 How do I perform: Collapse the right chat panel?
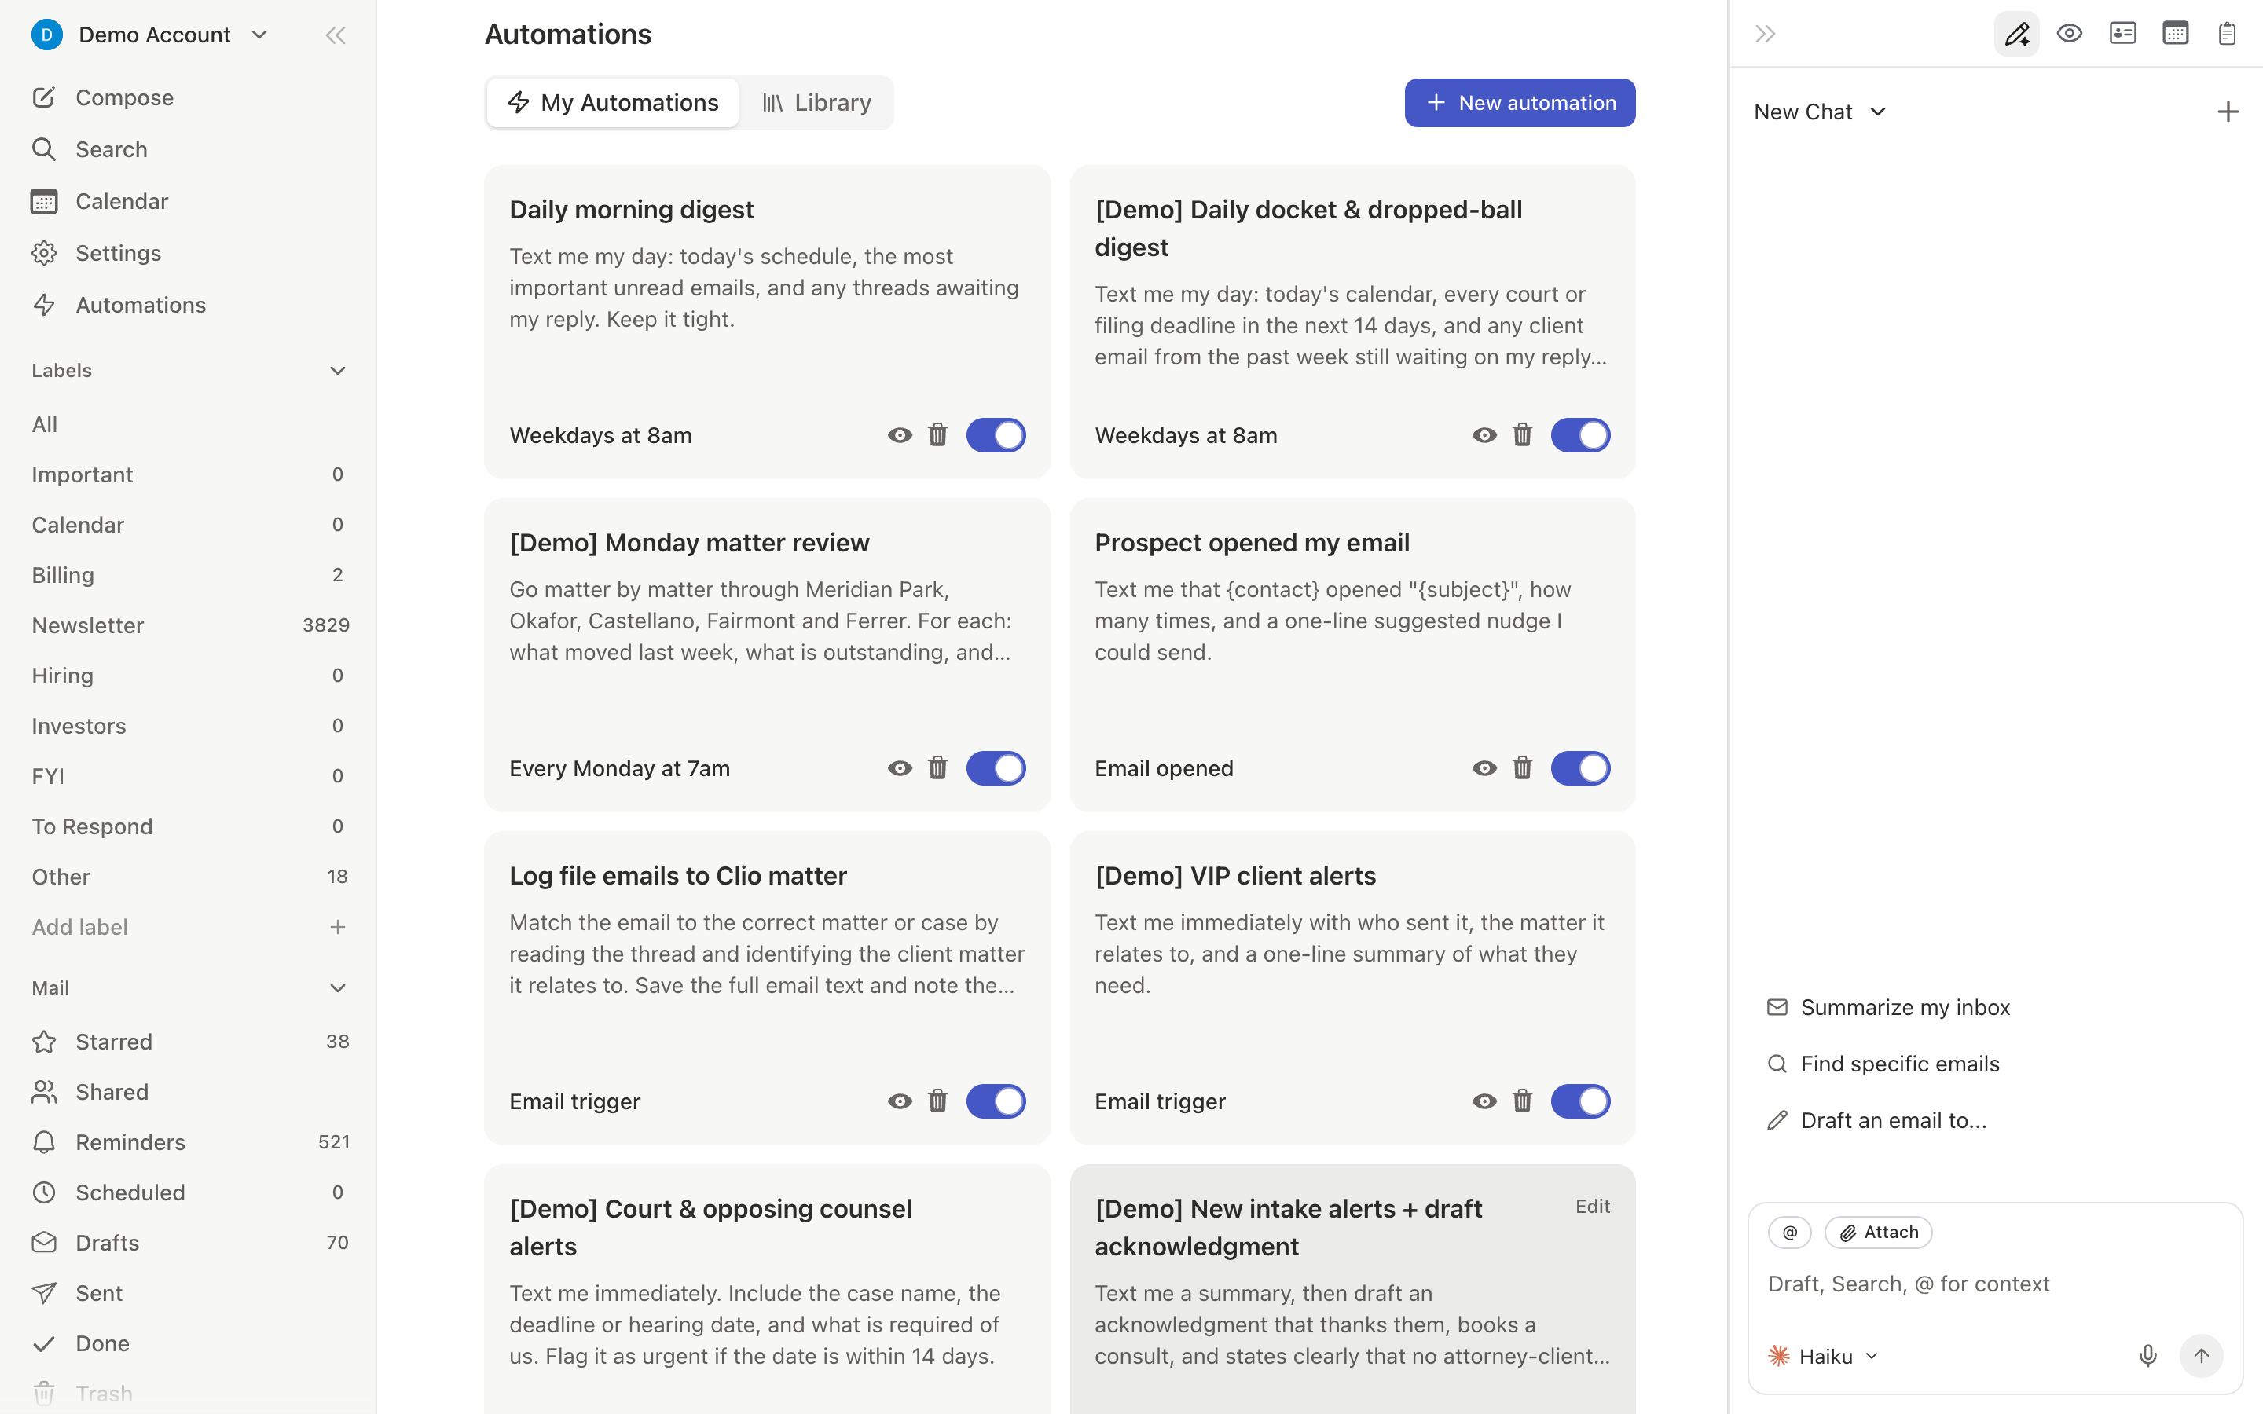tap(1765, 35)
